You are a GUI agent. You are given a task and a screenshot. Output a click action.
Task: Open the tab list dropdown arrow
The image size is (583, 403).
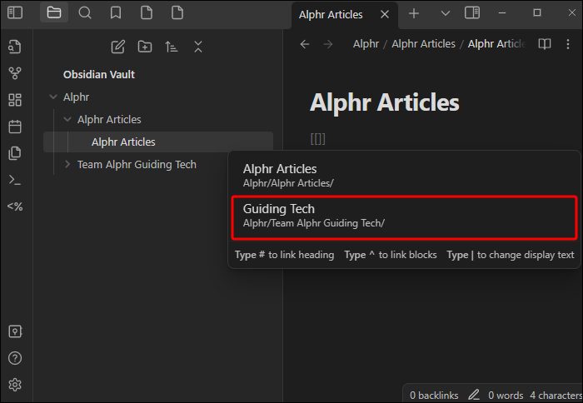tap(445, 12)
